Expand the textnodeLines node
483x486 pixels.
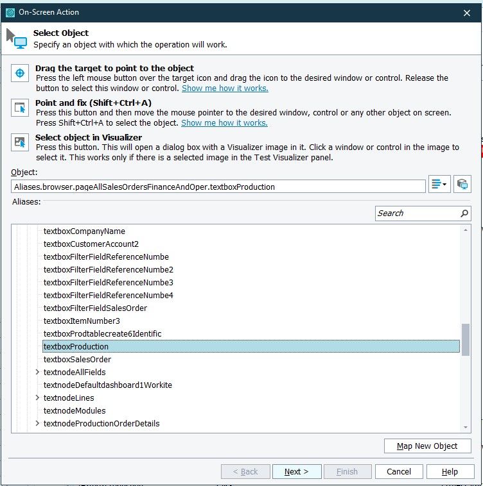[37, 398]
